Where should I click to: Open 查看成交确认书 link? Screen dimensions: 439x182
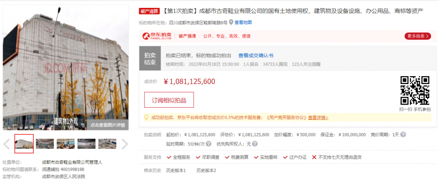coord(255,56)
